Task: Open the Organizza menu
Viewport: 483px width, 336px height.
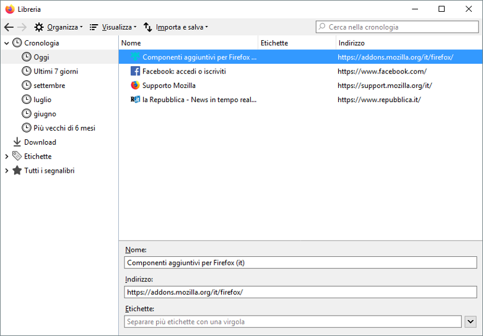Action: coord(58,27)
